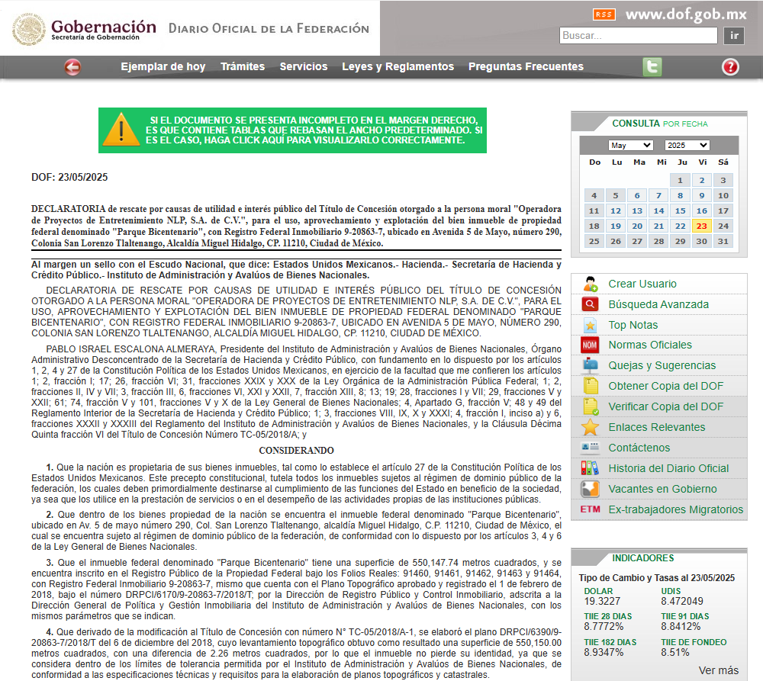Open the year dropdown showing 2025
The width and height of the screenshot is (763, 681).
pyautogui.click(x=687, y=146)
